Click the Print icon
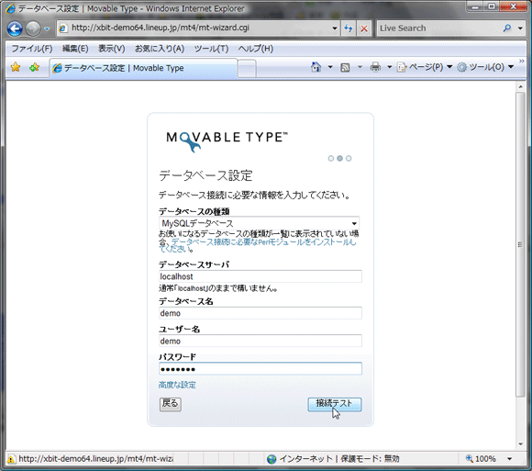Screen dimensions: 532x471 pos(375,67)
